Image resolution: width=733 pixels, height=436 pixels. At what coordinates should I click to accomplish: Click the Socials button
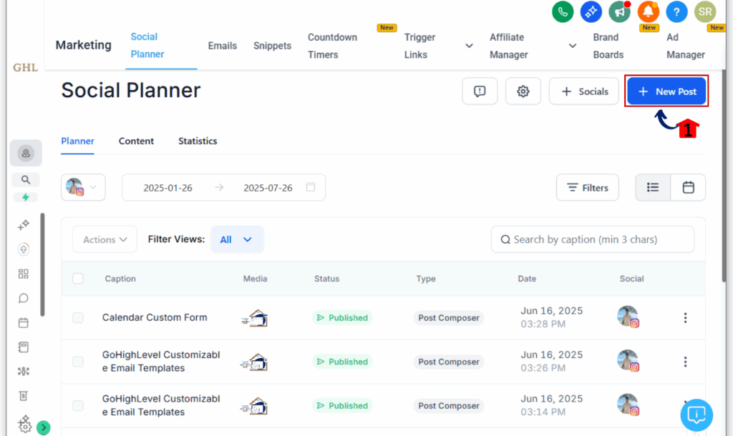click(x=584, y=91)
